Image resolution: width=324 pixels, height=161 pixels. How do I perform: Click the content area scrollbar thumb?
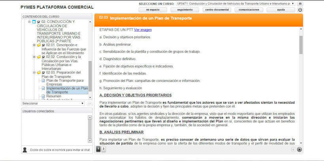(x=301, y=45)
